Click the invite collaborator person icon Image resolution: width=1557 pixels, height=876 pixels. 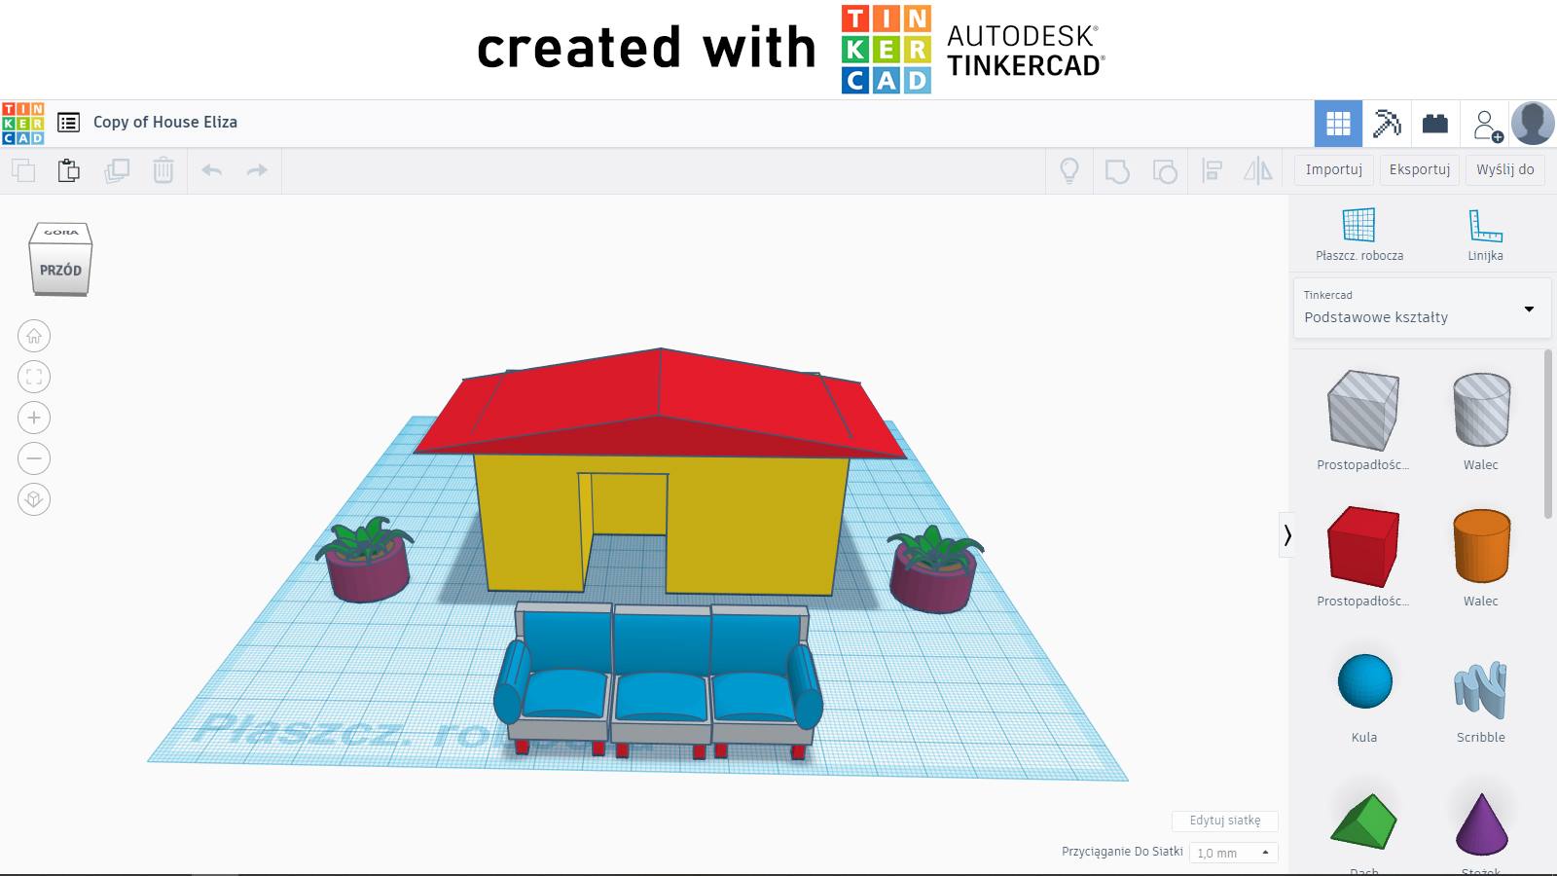pyautogui.click(x=1487, y=125)
